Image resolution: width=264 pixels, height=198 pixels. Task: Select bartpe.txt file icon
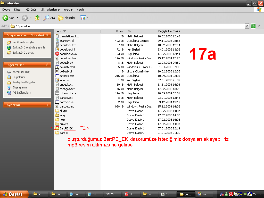coord(57,98)
